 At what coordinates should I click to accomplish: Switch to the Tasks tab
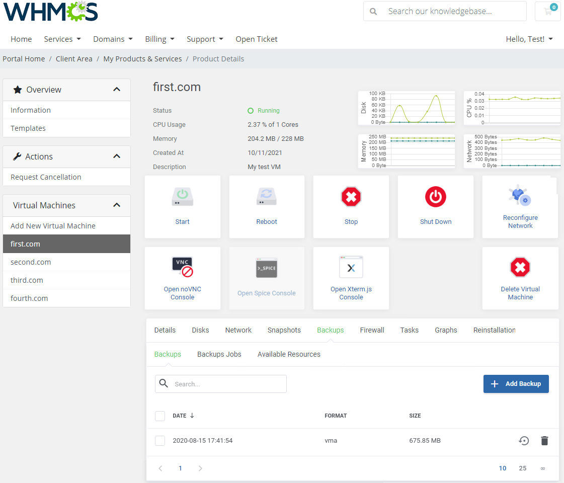coord(410,330)
